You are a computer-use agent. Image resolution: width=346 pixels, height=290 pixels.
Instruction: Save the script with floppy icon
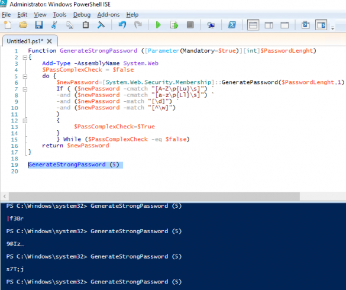pos(39,25)
